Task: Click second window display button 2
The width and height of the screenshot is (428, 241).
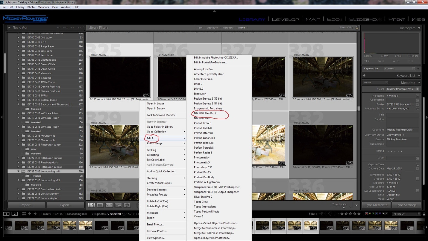Action: (14, 214)
